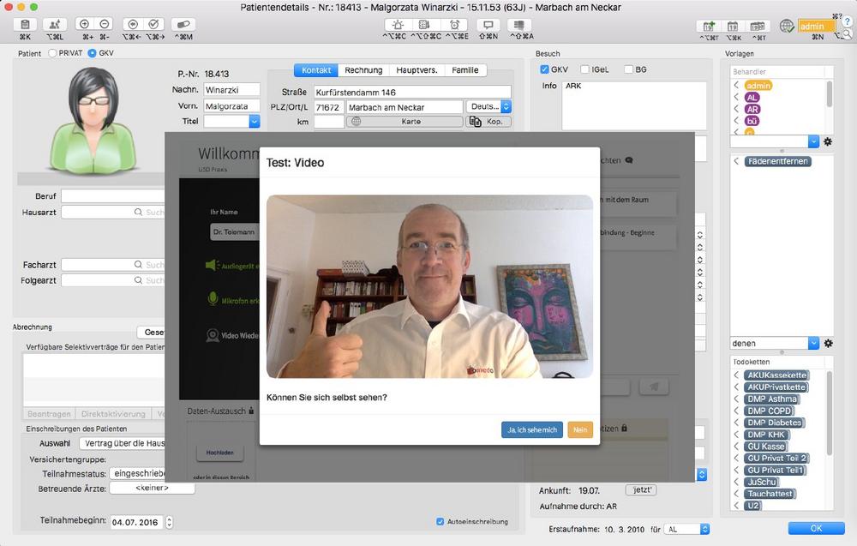The image size is (857, 546).
Task: Click the plus circle toolbar icon
Action: click(x=84, y=24)
